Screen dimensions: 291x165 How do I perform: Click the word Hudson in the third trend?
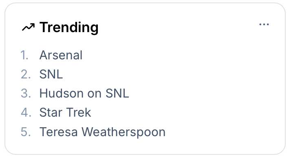[x=57, y=93]
